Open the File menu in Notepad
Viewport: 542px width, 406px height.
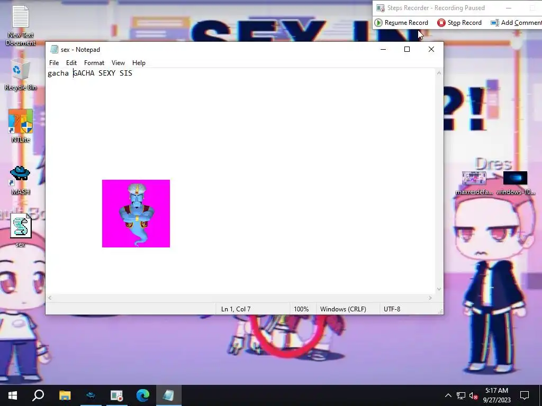click(x=54, y=63)
